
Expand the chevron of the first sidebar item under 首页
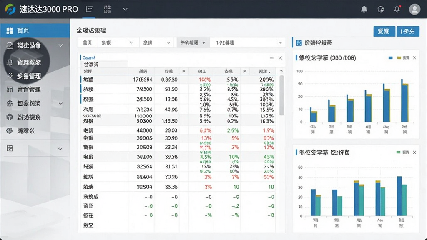[61, 45]
